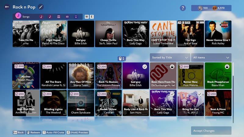Image resolution: width=244 pixels, height=137 pixels.
Task: Click Accept Changes
Action: coord(211,131)
